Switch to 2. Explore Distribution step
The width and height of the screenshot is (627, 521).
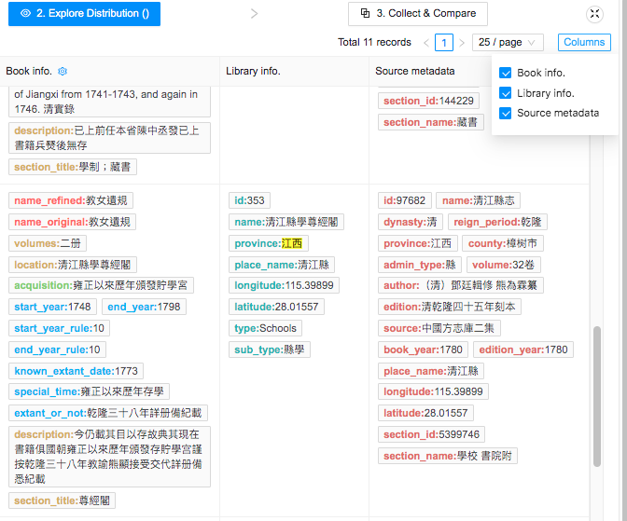click(85, 14)
